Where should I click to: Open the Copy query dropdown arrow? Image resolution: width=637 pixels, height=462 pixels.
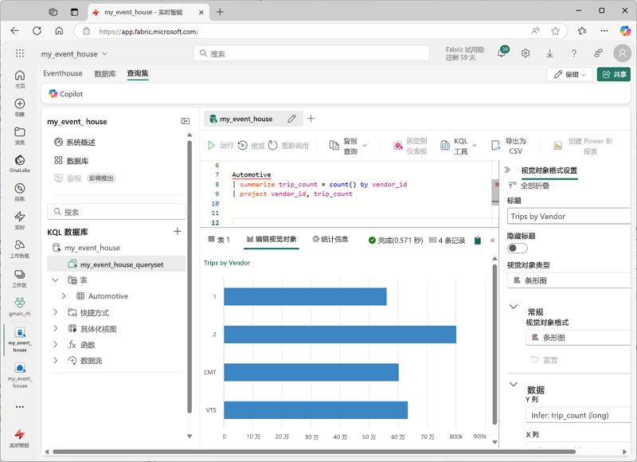(365, 146)
